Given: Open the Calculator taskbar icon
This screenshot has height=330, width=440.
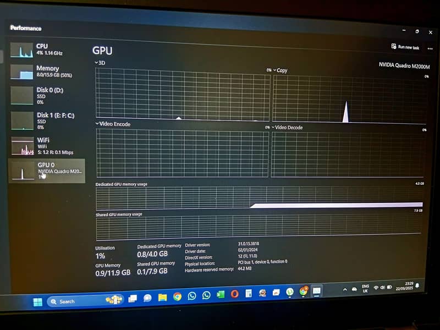Looking at the screenshot, I should tap(249, 294).
